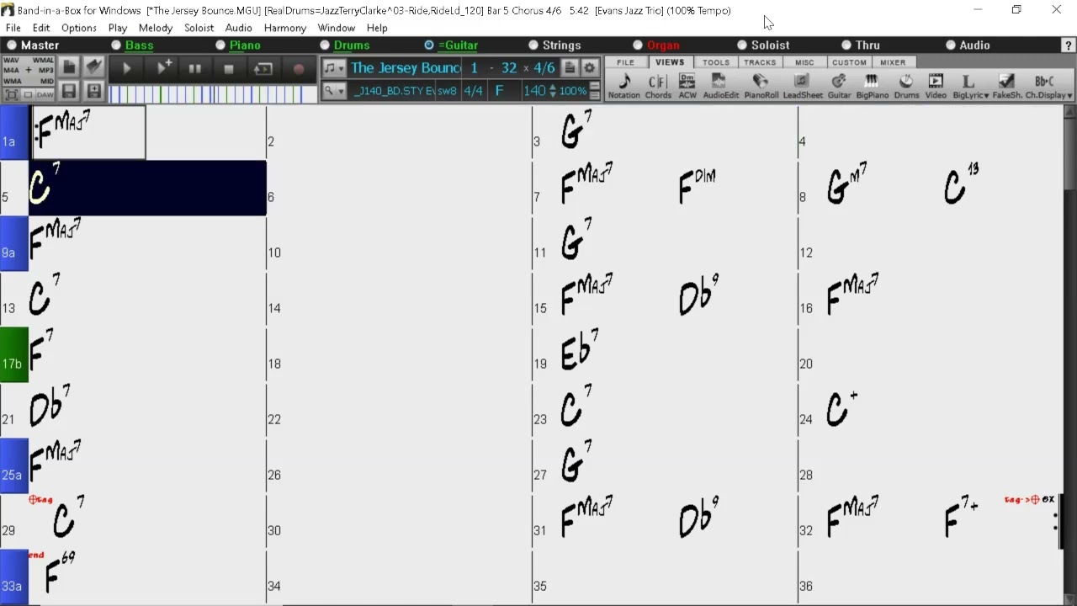
Task: Show the BigPiano window
Action: point(872,86)
